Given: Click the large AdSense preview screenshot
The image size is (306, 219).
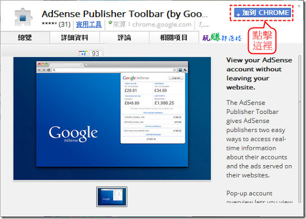Looking at the screenshot, I should pos(112,118).
